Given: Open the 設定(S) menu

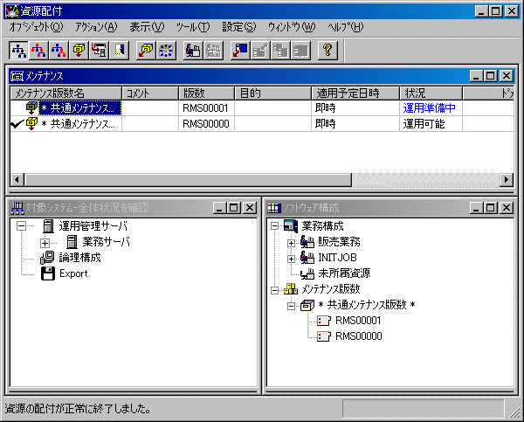Looking at the screenshot, I should pos(239,27).
